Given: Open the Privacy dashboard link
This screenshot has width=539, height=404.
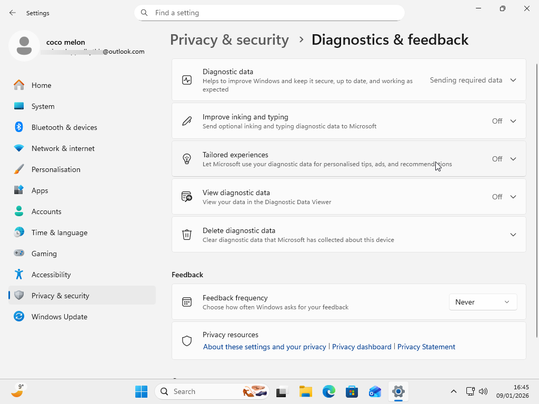Looking at the screenshot, I should click(x=362, y=347).
